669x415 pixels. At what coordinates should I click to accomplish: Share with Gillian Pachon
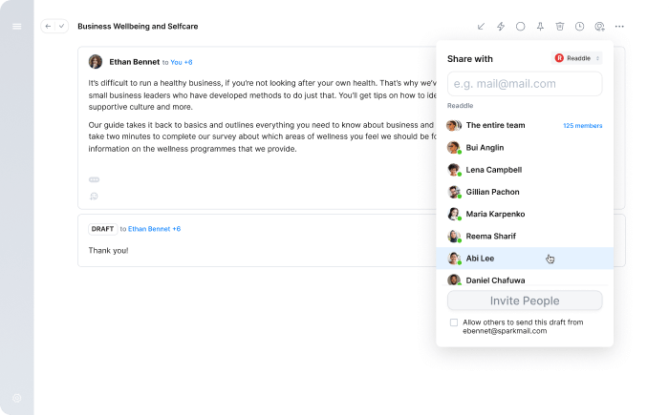(x=525, y=192)
